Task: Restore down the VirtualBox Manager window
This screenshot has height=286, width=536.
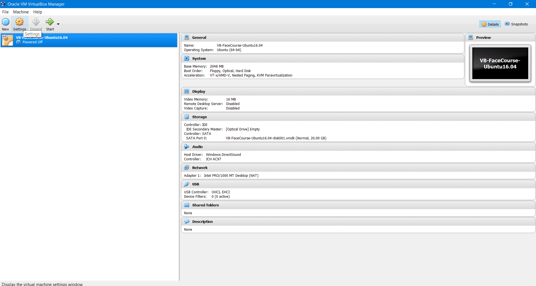Action: (511, 4)
